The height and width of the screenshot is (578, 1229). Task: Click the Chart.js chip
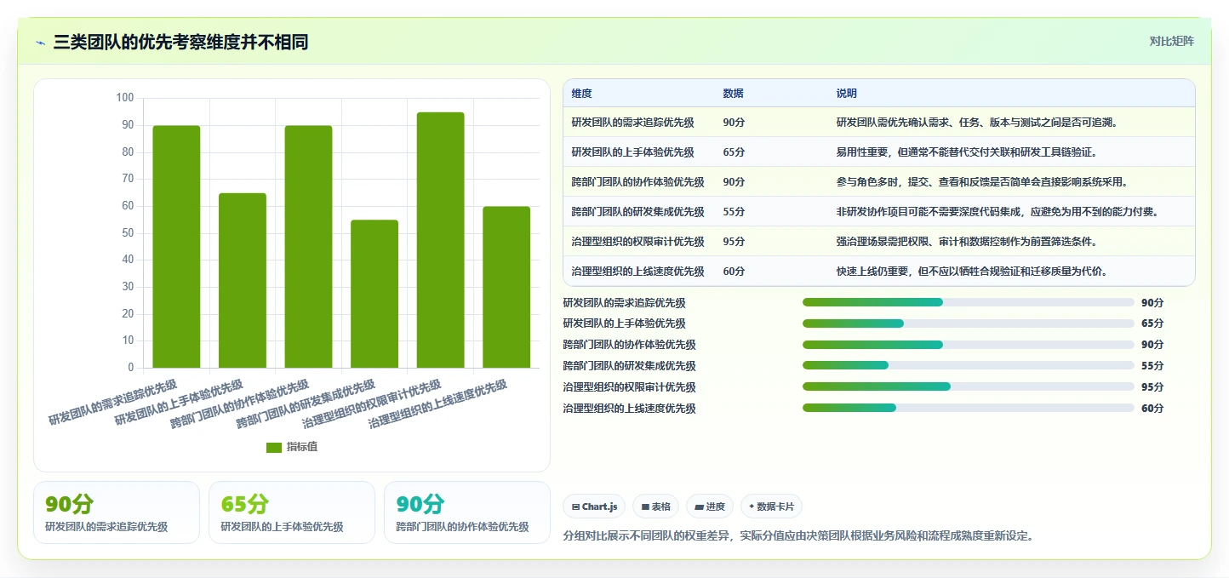point(594,506)
